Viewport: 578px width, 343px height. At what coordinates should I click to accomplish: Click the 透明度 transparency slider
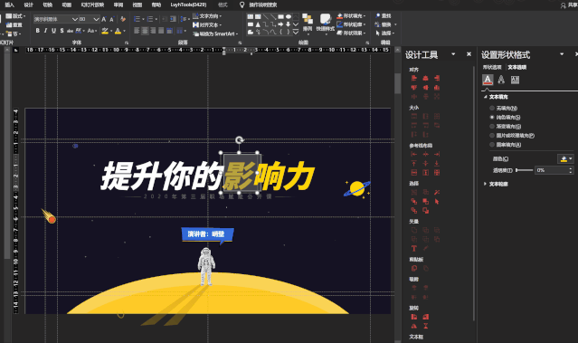525,170
